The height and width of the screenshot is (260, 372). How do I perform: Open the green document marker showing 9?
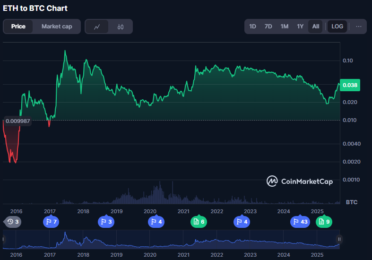pos(324,222)
